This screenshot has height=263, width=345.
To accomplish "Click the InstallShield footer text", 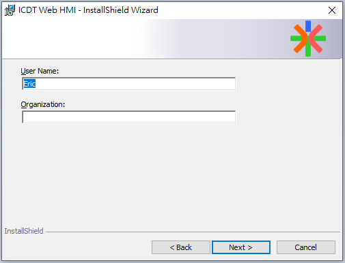I will [24, 231].
